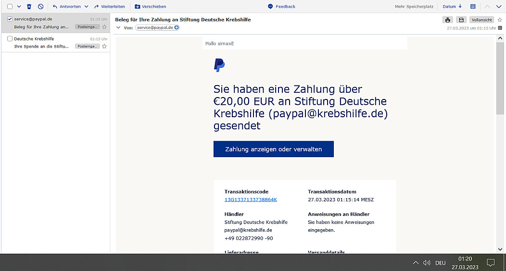Check the Deutsche Krebshilfe email checkbox
Screen dimensions: 506x271
click(x=10, y=38)
